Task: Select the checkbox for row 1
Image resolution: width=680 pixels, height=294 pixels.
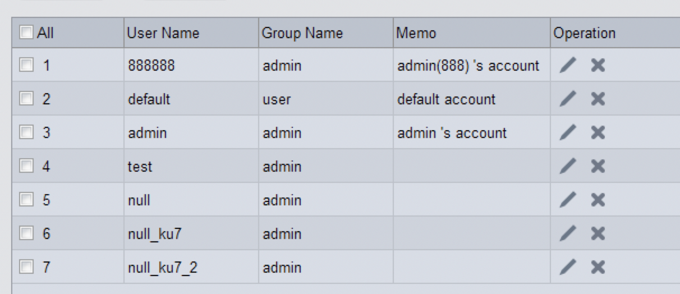Action: pos(26,66)
